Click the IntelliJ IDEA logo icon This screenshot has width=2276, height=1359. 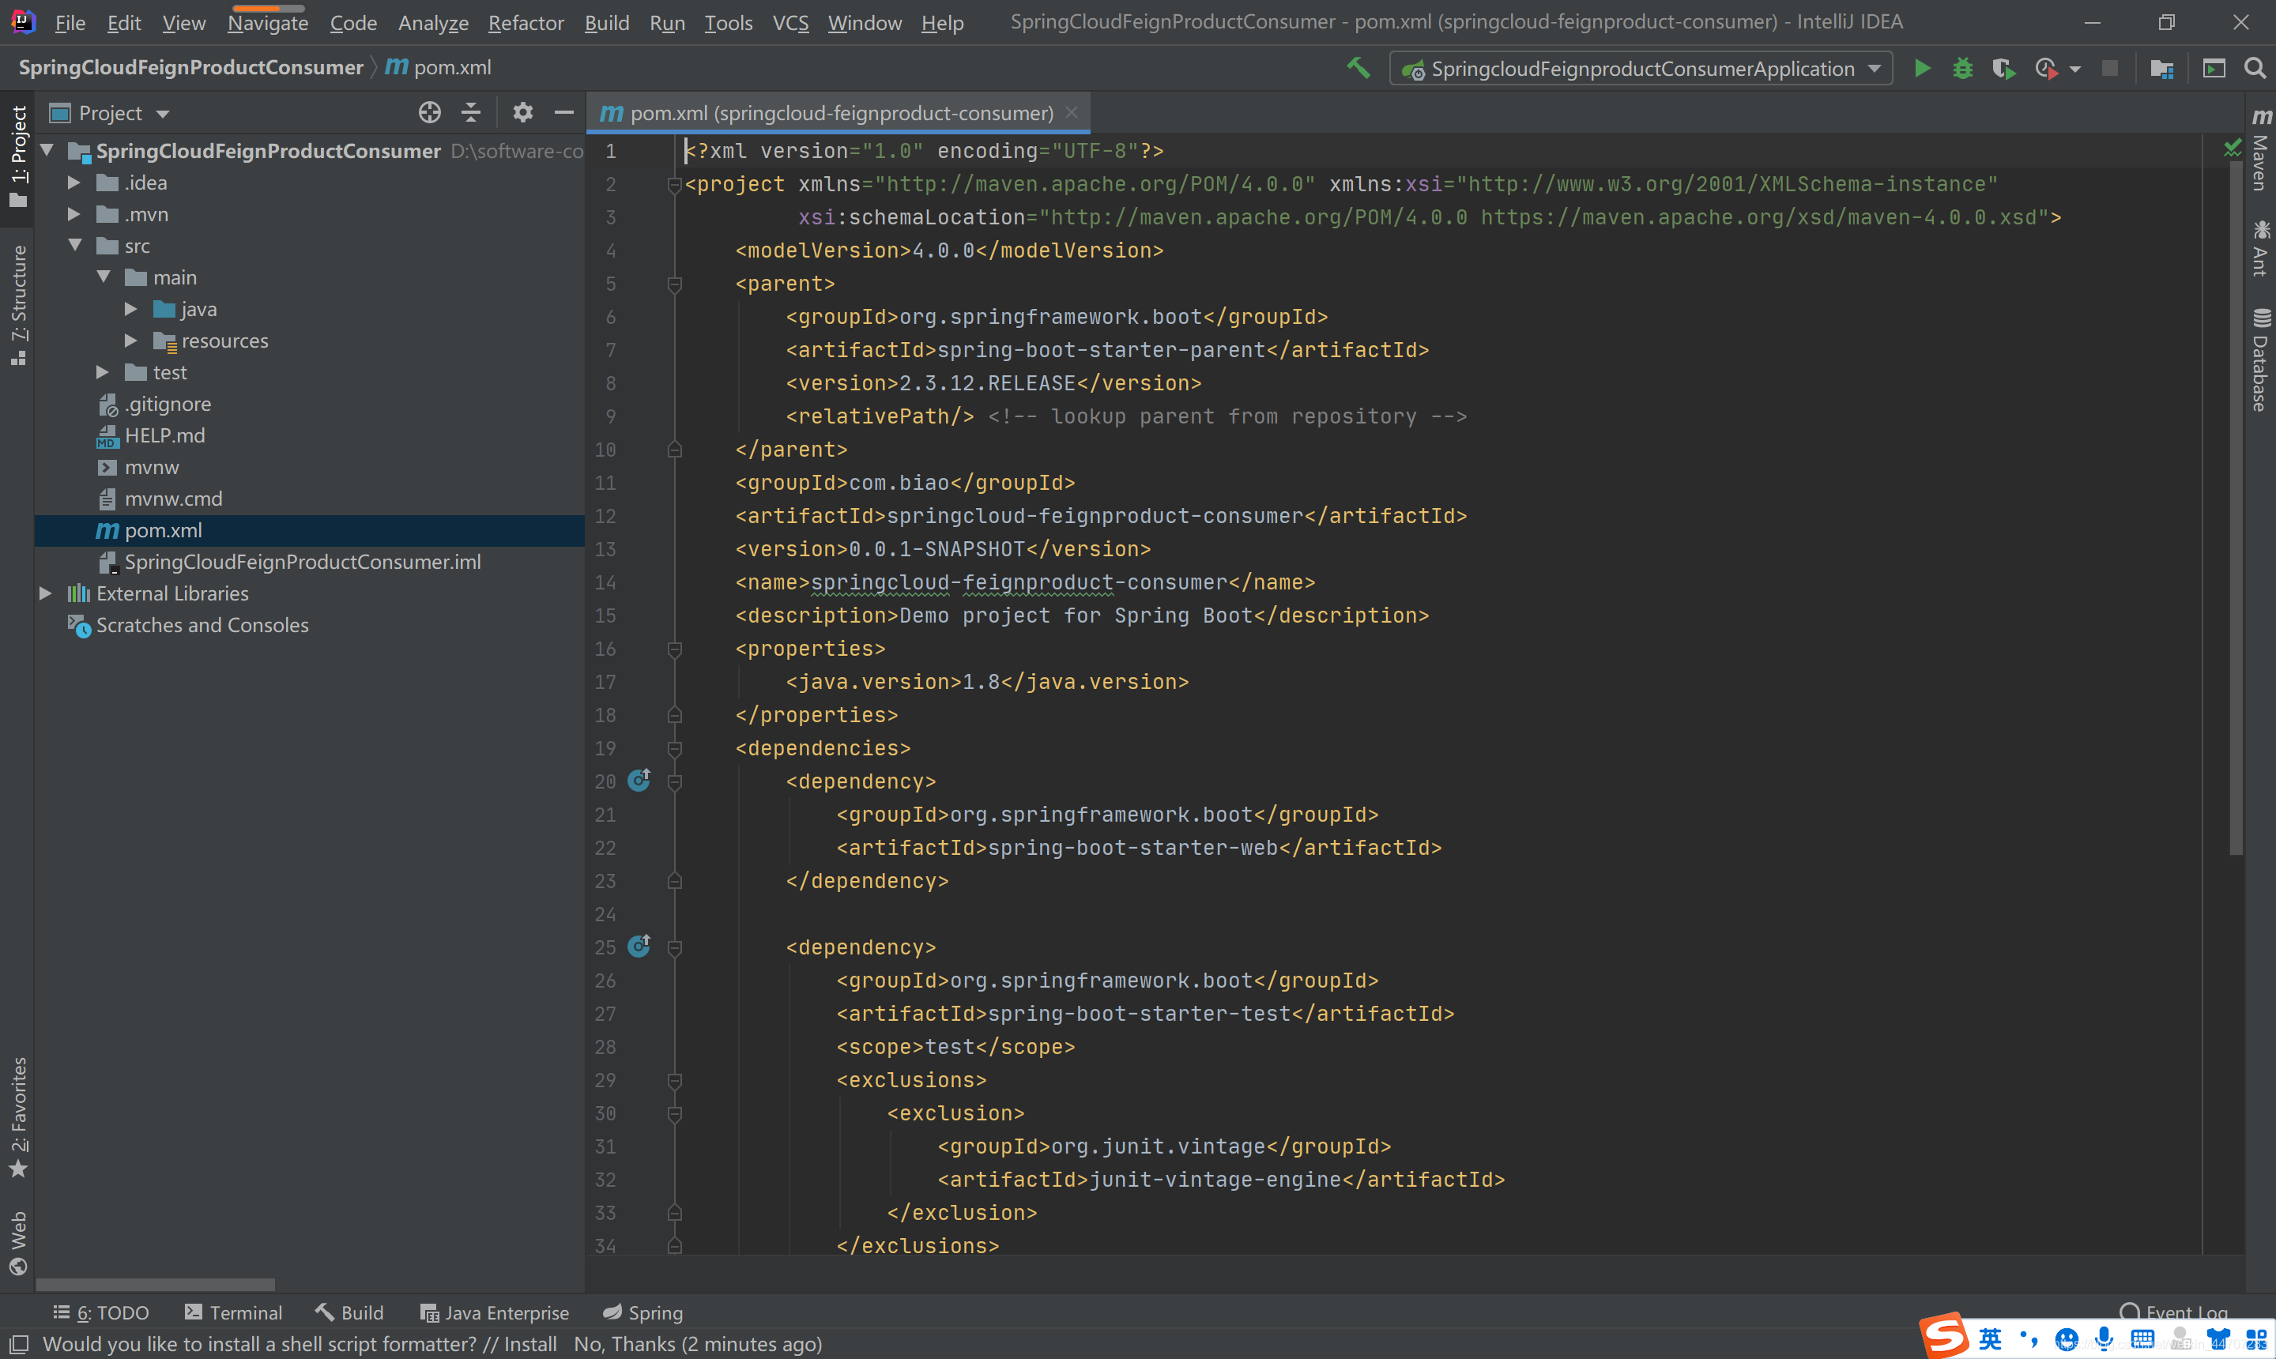pos(22,21)
